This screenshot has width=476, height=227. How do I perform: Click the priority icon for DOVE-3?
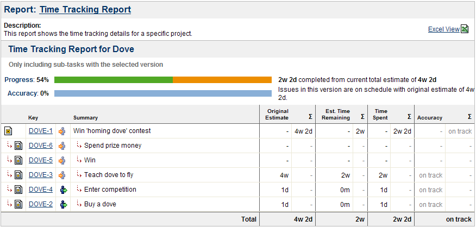tap(64, 175)
